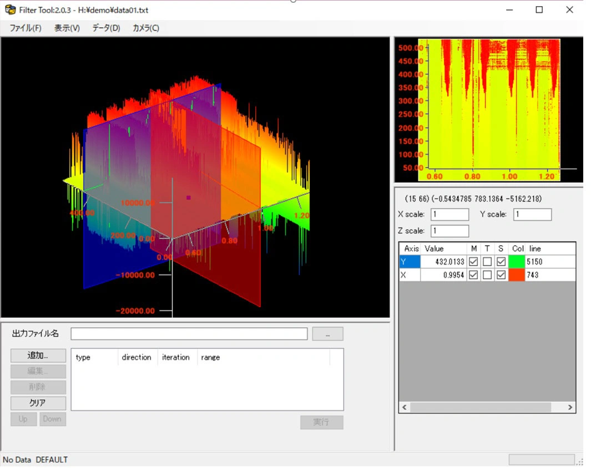Click the green color swatch for Y axis
This screenshot has width=596, height=468.
(517, 261)
